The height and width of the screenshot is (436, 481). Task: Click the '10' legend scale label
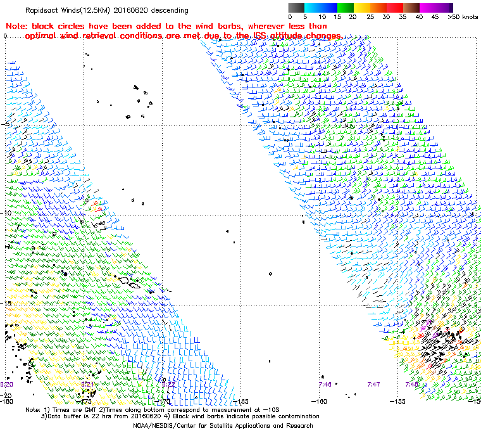[x=322, y=17]
